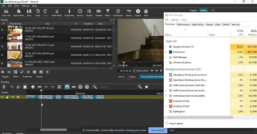Mute the V1 track audio
The width and height of the screenshot is (257, 134).
point(13,97)
